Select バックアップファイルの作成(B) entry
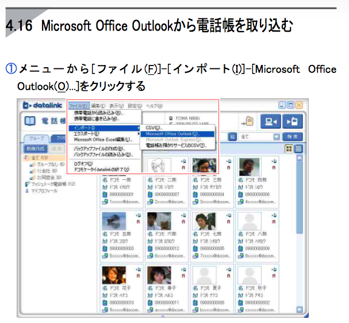The width and height of the screenshot is (349, 323). pos(105,149)
